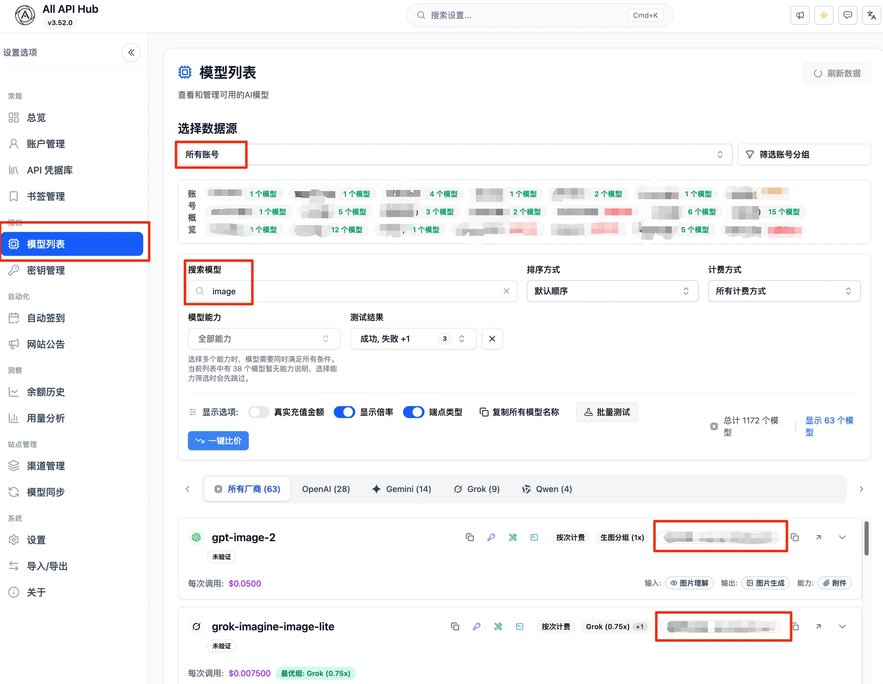Viewport: 883px width, 684px height.
Task: Click the green tools icon for grok-imagine-image-lite
Action: 498,627
